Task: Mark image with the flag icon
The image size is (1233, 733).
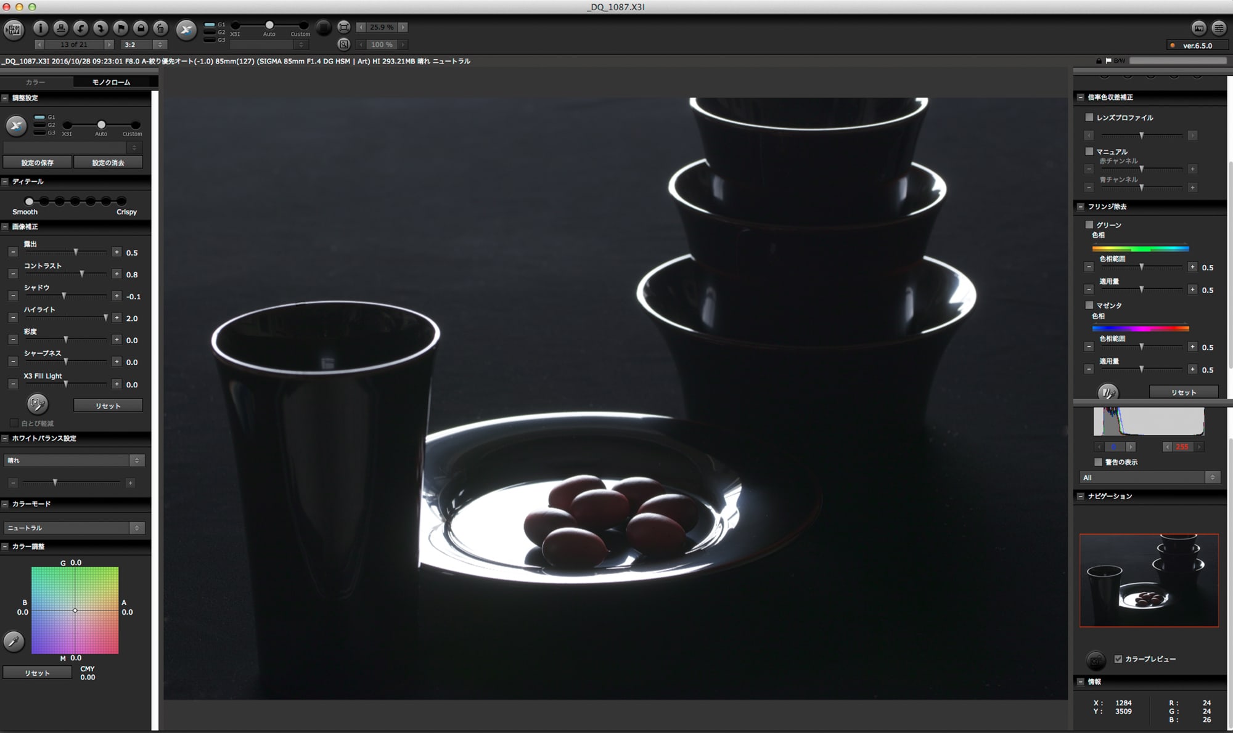Action: [120, 28]
